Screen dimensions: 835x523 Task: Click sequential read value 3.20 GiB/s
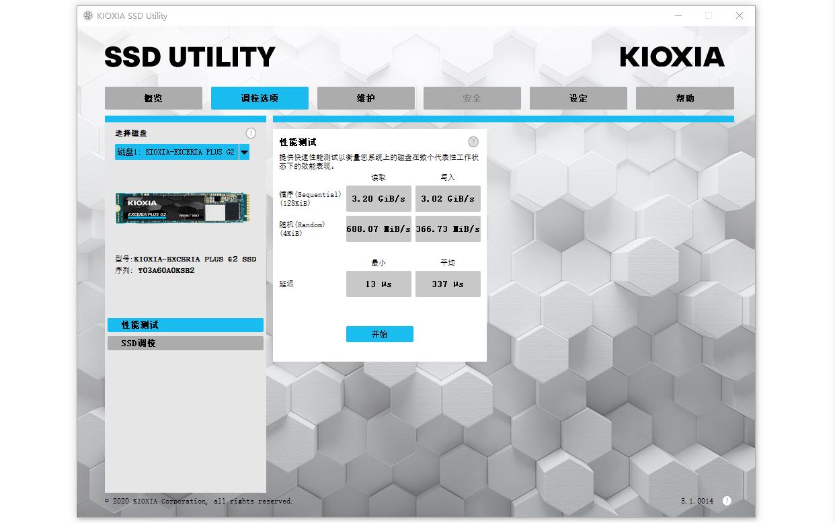(379, 199)
